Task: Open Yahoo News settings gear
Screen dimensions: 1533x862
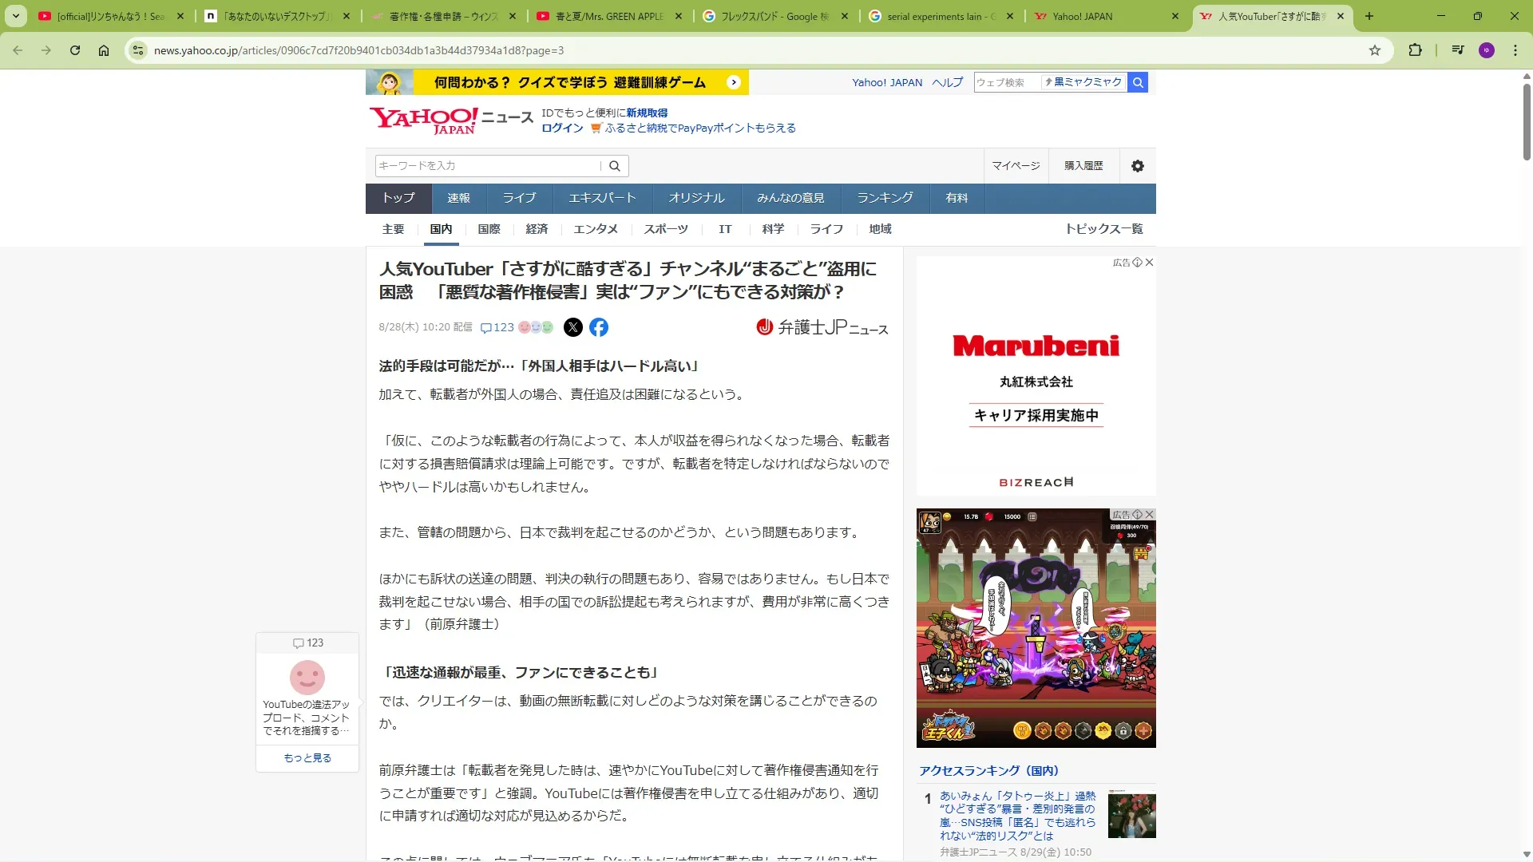Action: [x=1138, y=166]
